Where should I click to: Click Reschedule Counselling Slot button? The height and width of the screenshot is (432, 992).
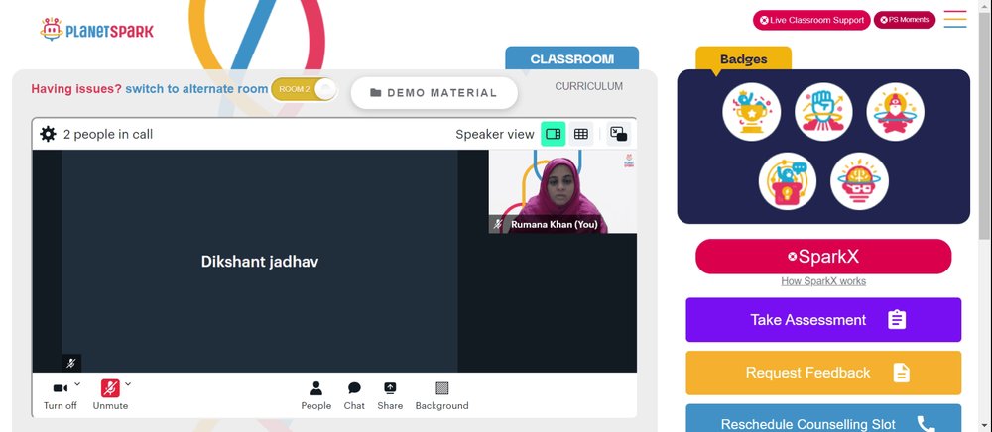pyautogui.click(x=823, y=418)
